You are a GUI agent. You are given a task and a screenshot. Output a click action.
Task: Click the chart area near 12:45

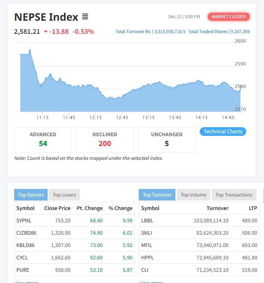coord(122,104)
